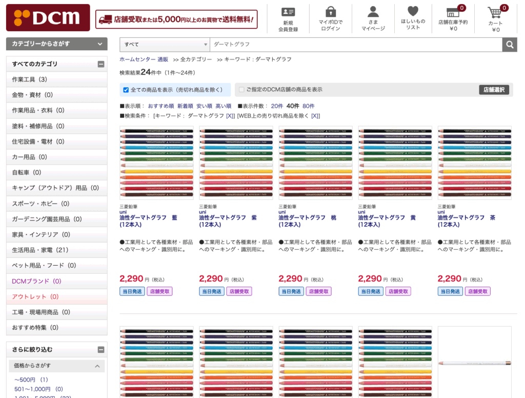Click the 店舗選択 button

click(494, 90)
